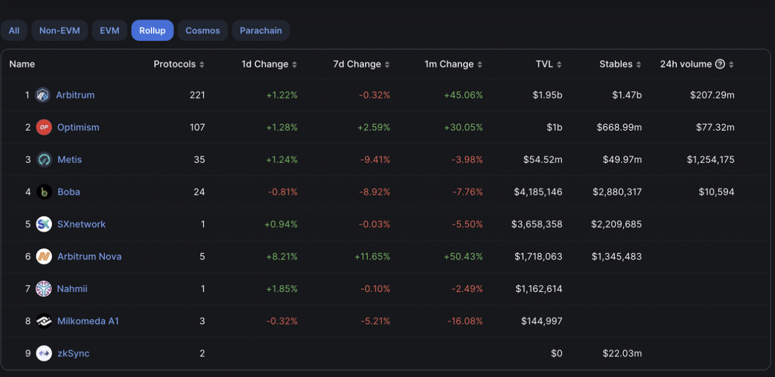Switch to the Cosmos filter tab
Image resolution: width=775 pixels, height=377 pixels.
[203, 31]
